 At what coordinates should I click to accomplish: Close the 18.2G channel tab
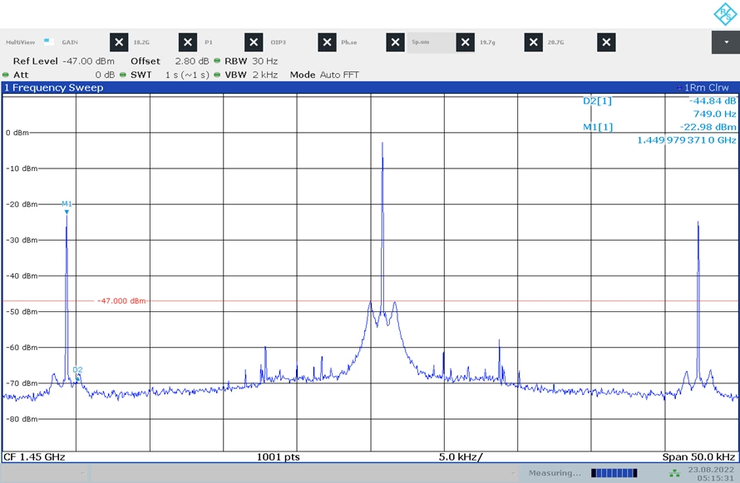click(x=188, y=42)
